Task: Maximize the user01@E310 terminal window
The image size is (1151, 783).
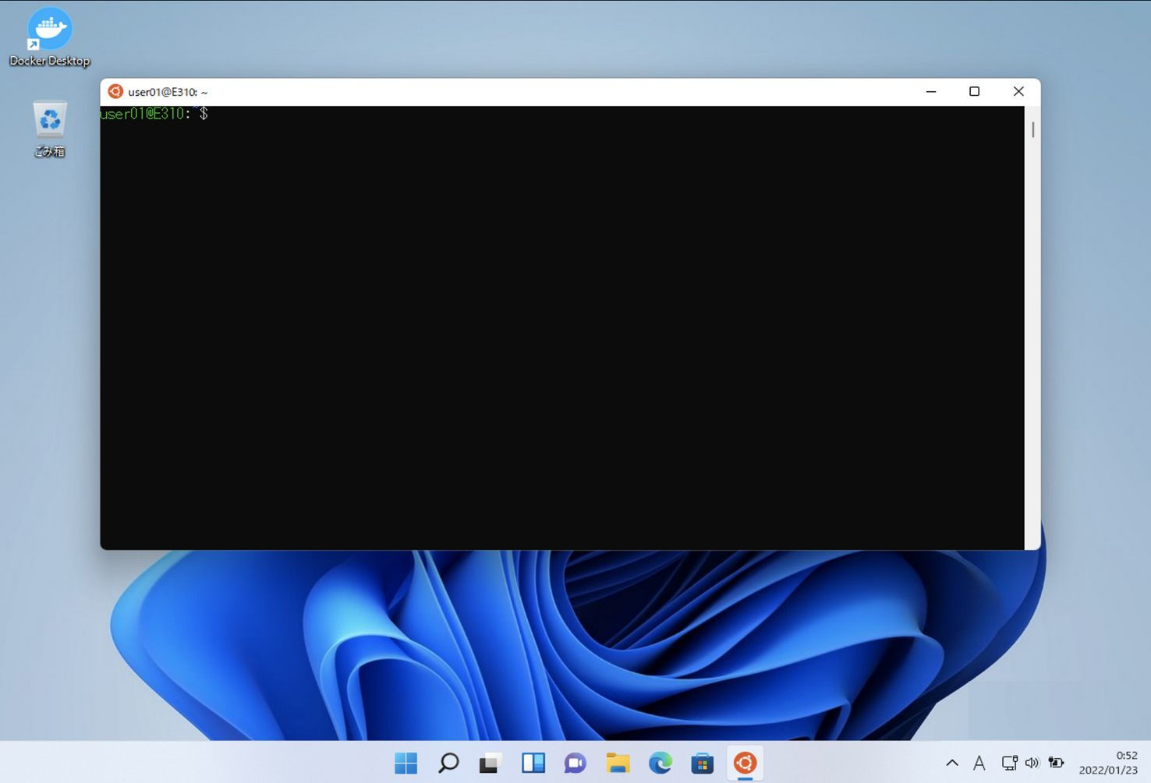Action: [x=974, y=91]
